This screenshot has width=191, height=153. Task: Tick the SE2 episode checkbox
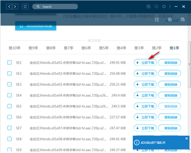click(x=10, y=73)
